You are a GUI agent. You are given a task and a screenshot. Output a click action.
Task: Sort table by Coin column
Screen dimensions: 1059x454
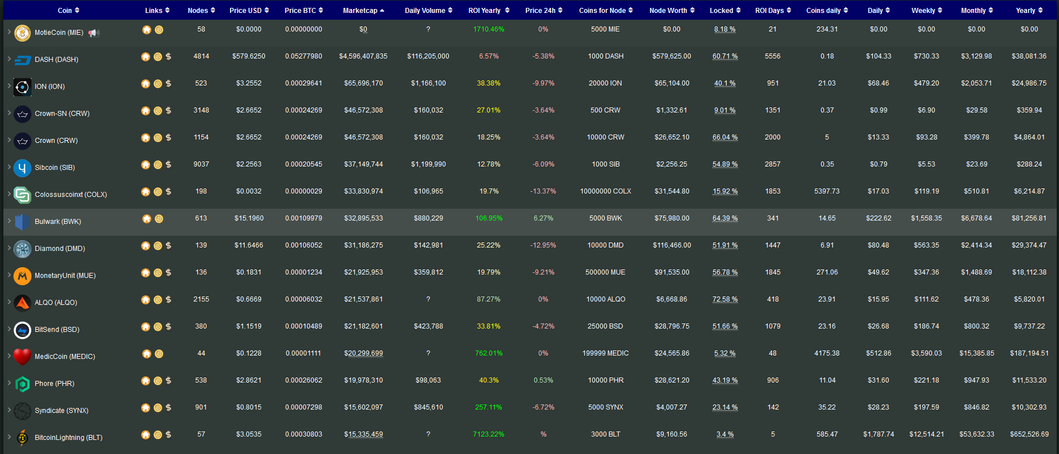tap(69, 10)
